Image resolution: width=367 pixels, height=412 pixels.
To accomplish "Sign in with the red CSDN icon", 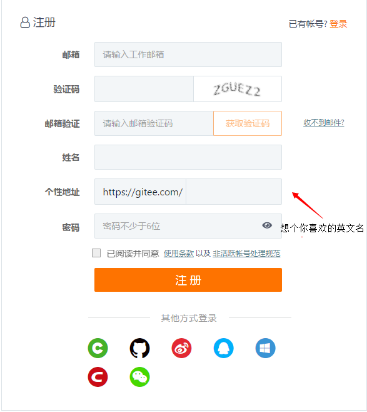I will [x=98, y=377].
